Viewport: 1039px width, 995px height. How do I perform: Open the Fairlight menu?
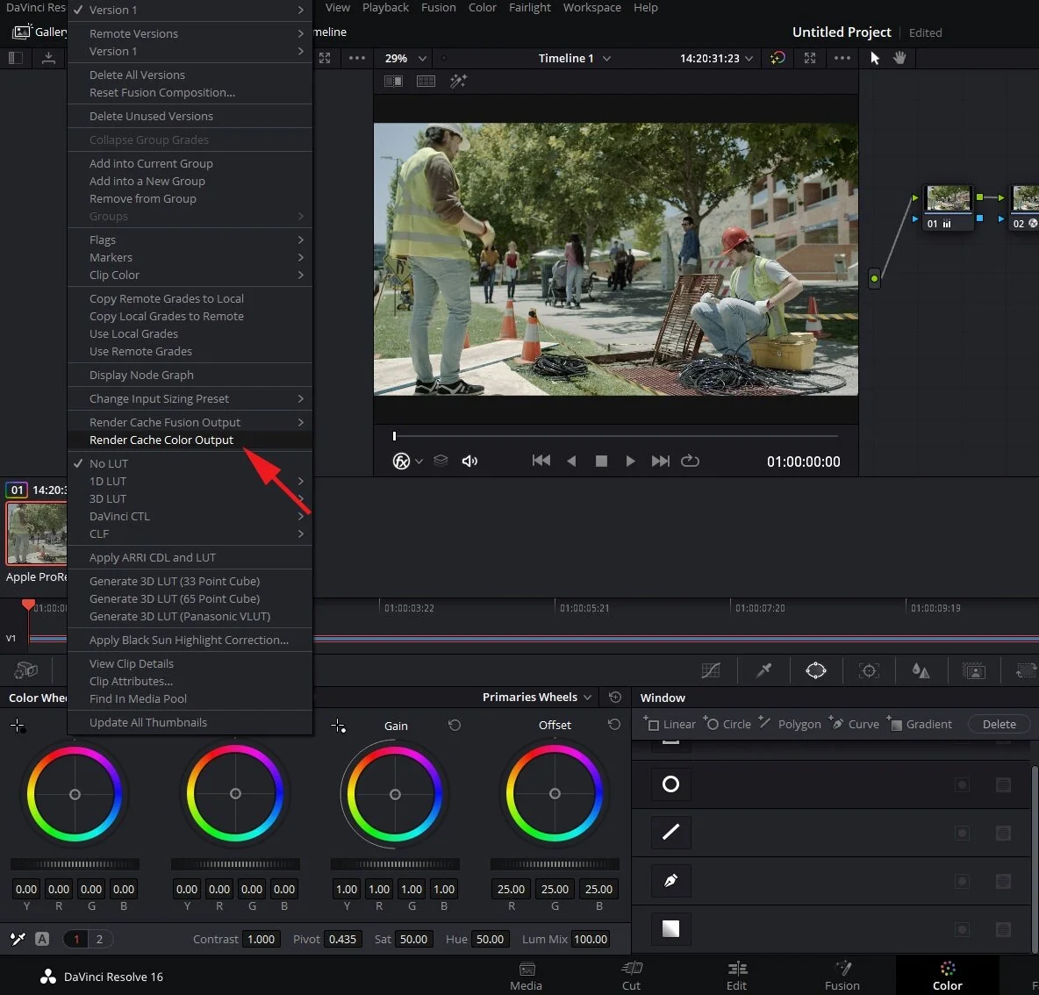(x=530, y=8)
